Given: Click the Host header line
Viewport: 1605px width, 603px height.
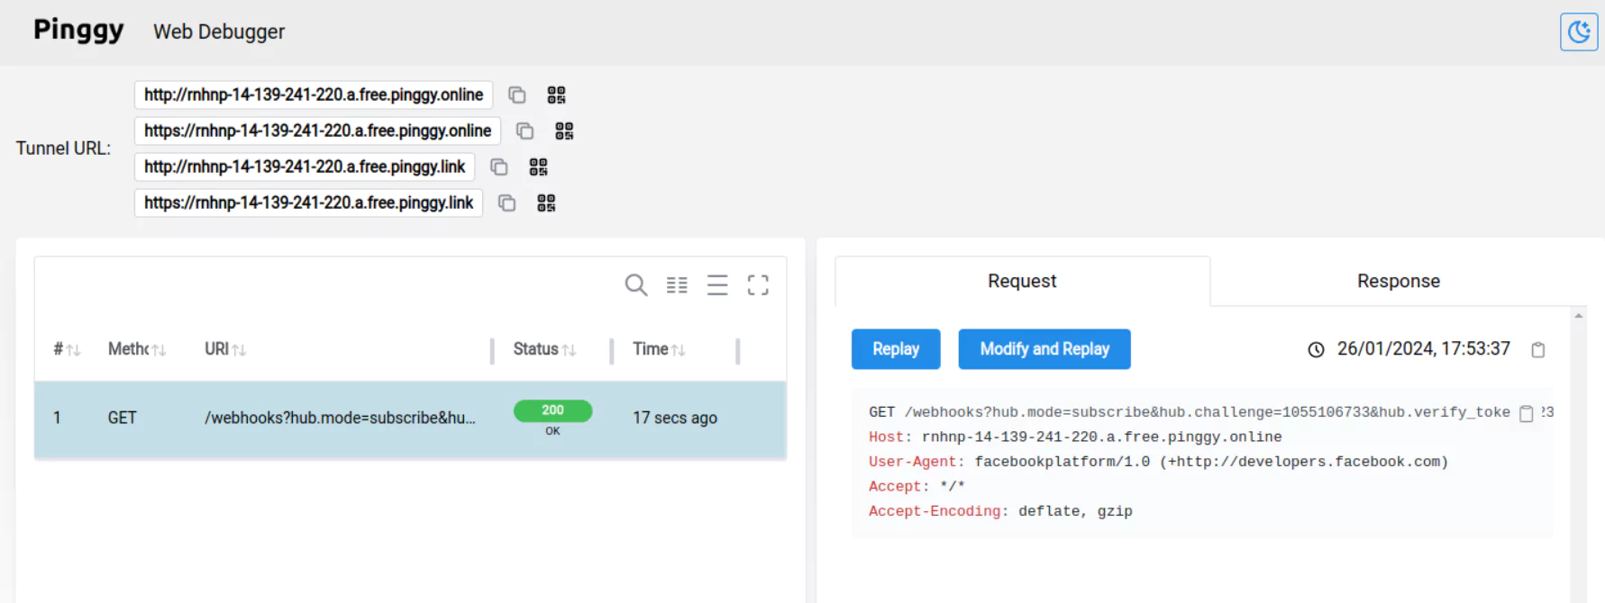Looking at the screenshot, I should coord(1075,436).
